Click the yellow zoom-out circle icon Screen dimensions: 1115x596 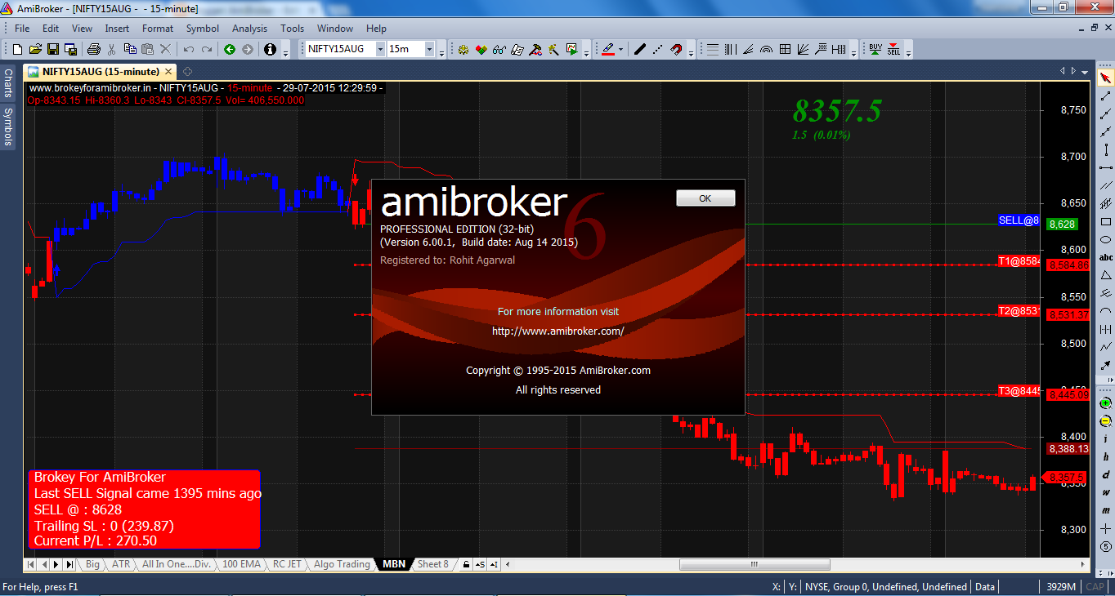(1106, 421)
